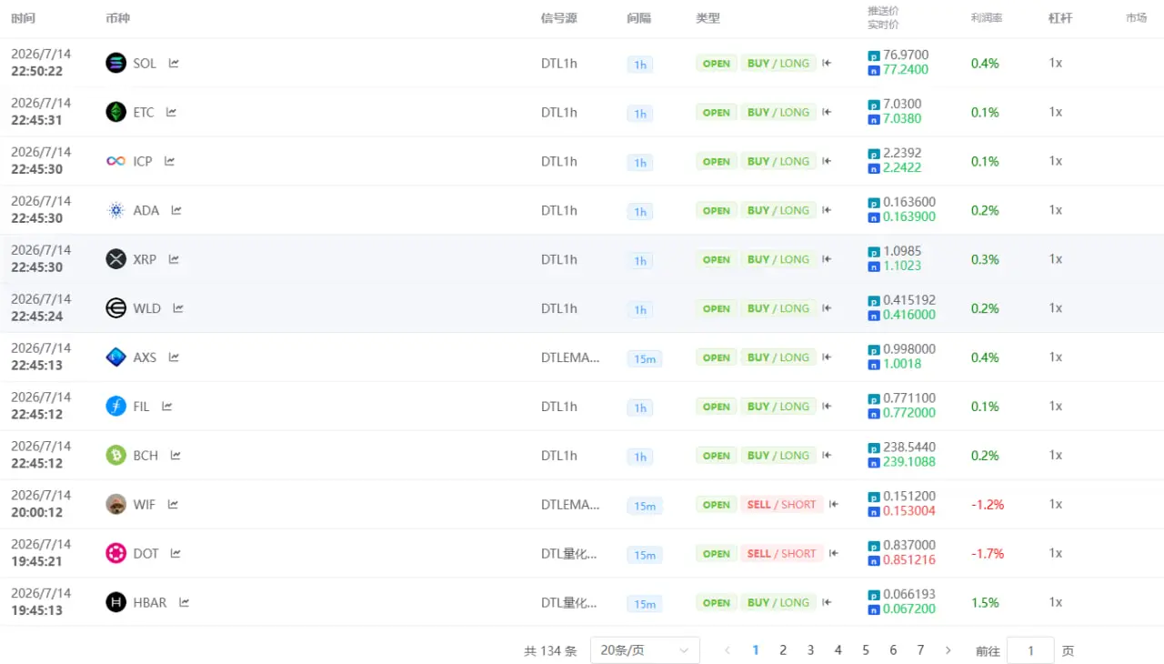Open the chart icon next to ETC

tap(171, 112)
